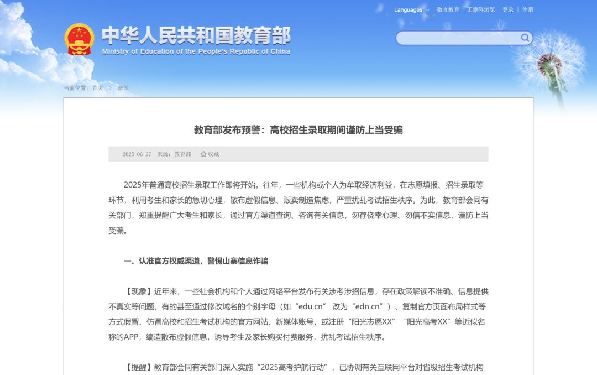Open the 微言教育 link
Viewport: 597px width, 375px height.
(x=448, y=10)
